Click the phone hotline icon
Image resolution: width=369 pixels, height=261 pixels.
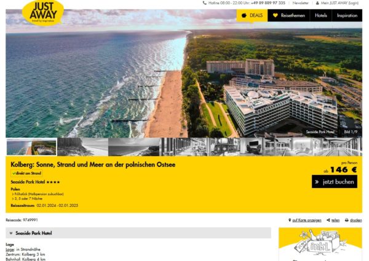click(x=205, y=3)
